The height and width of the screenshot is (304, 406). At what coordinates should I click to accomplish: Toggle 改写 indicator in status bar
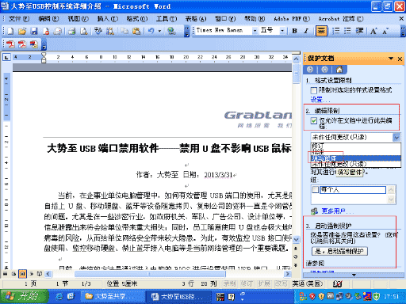[x=281, y=283]
